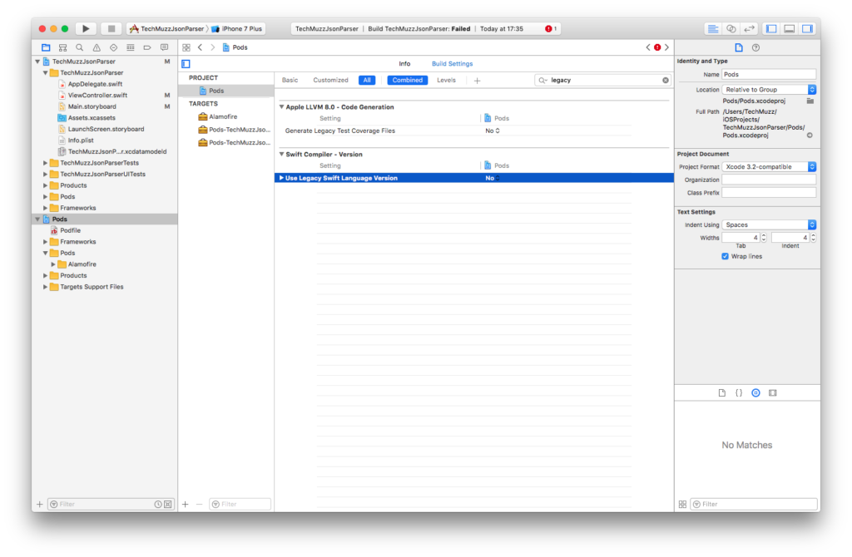Open the Breakpoint navigator icon
Image resolution: width=852 pixels, height=557 pixels.
[147, 47]
